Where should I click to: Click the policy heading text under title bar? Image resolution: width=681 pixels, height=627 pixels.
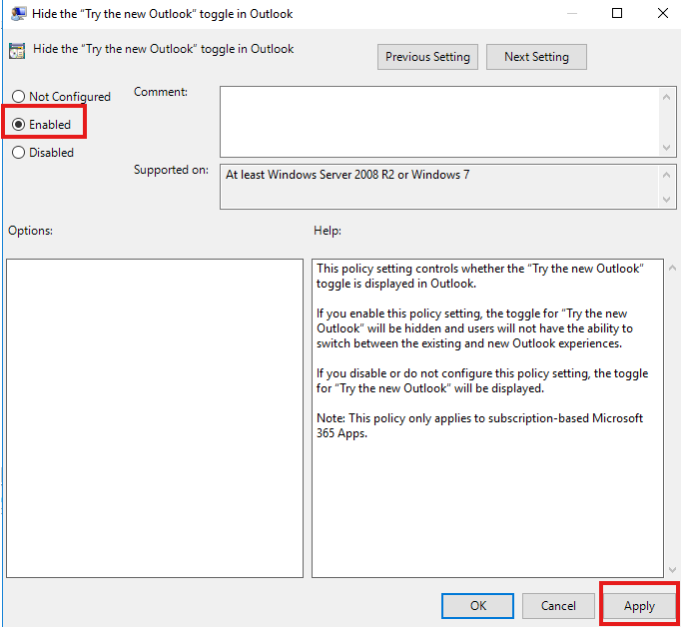[164, 49]
